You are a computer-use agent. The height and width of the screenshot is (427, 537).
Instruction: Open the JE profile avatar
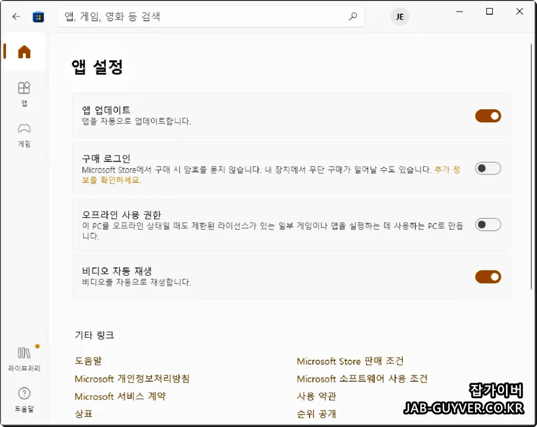click(400, 16)
